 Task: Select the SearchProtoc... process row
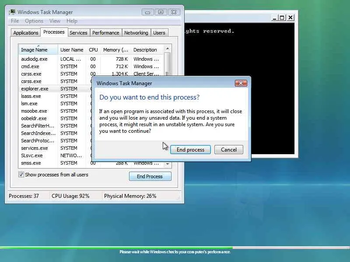(x=55, y=141)
